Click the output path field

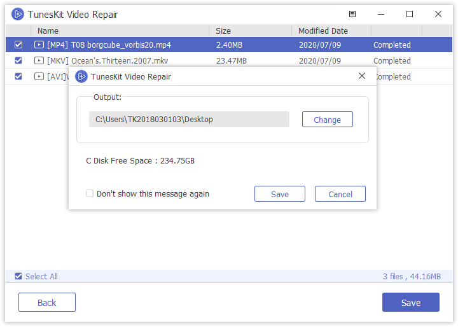(189, 119)
